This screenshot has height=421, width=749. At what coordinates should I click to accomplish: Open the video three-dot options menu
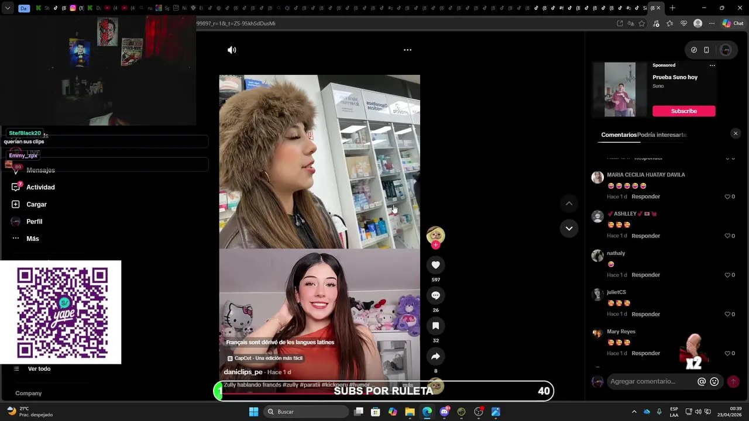pyautogui.click(x=407, y=50)
